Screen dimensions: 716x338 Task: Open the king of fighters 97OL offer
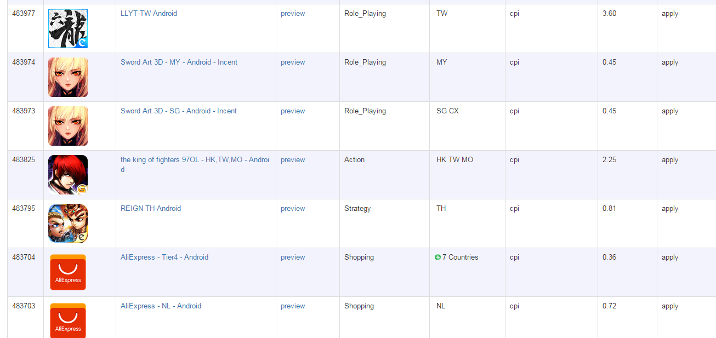[195, 160]
